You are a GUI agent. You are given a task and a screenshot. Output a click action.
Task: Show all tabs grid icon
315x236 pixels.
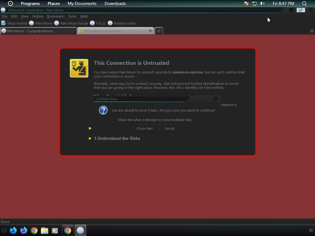(x=312, y=31)
